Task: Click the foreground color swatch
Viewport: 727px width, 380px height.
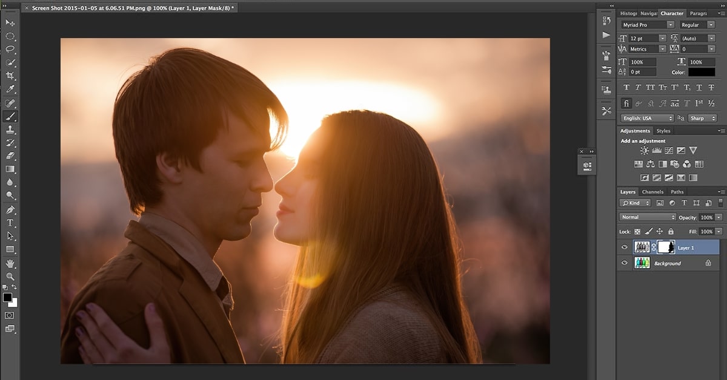Action: 7,297
